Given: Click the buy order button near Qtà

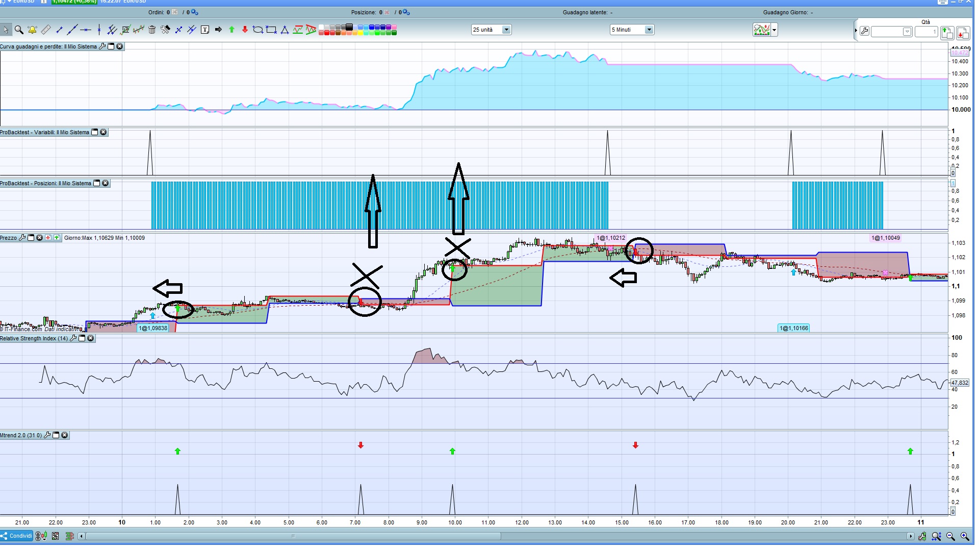Looking at the screenshot, I should coord(947,33).
